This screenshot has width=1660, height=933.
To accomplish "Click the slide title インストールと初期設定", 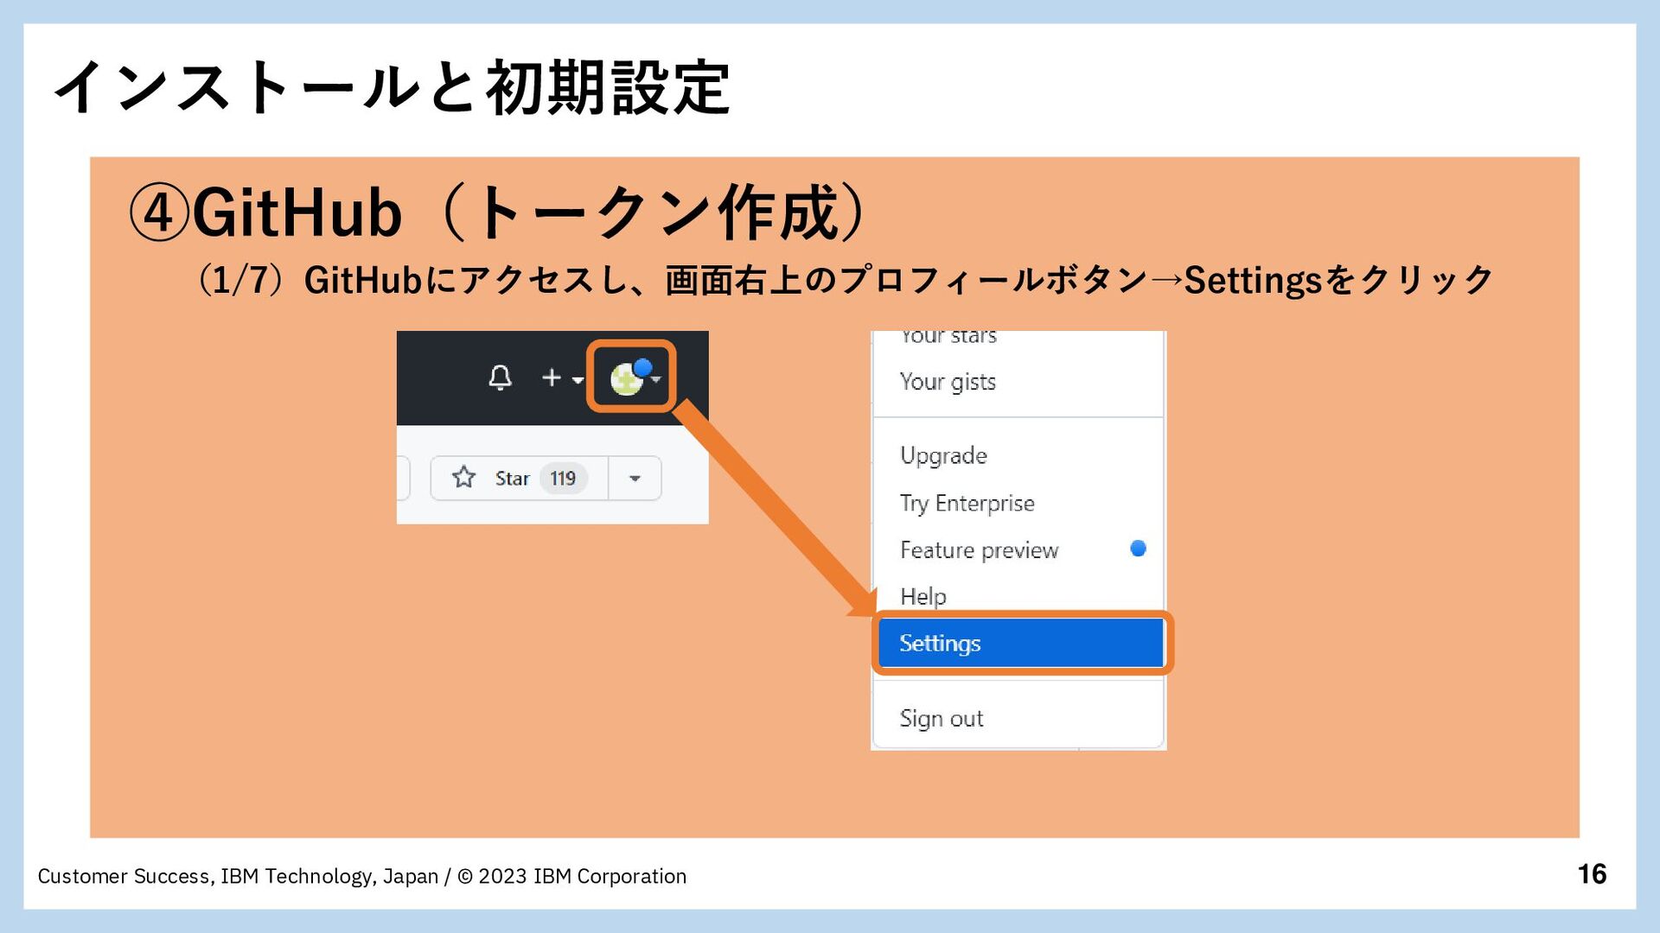I will tap(393, 87).
